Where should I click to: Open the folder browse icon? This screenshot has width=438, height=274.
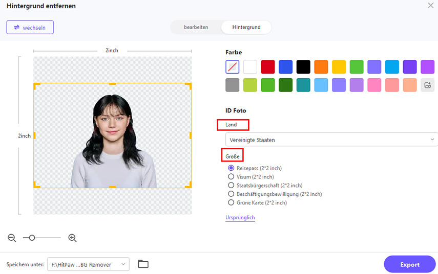coord(143,264)
